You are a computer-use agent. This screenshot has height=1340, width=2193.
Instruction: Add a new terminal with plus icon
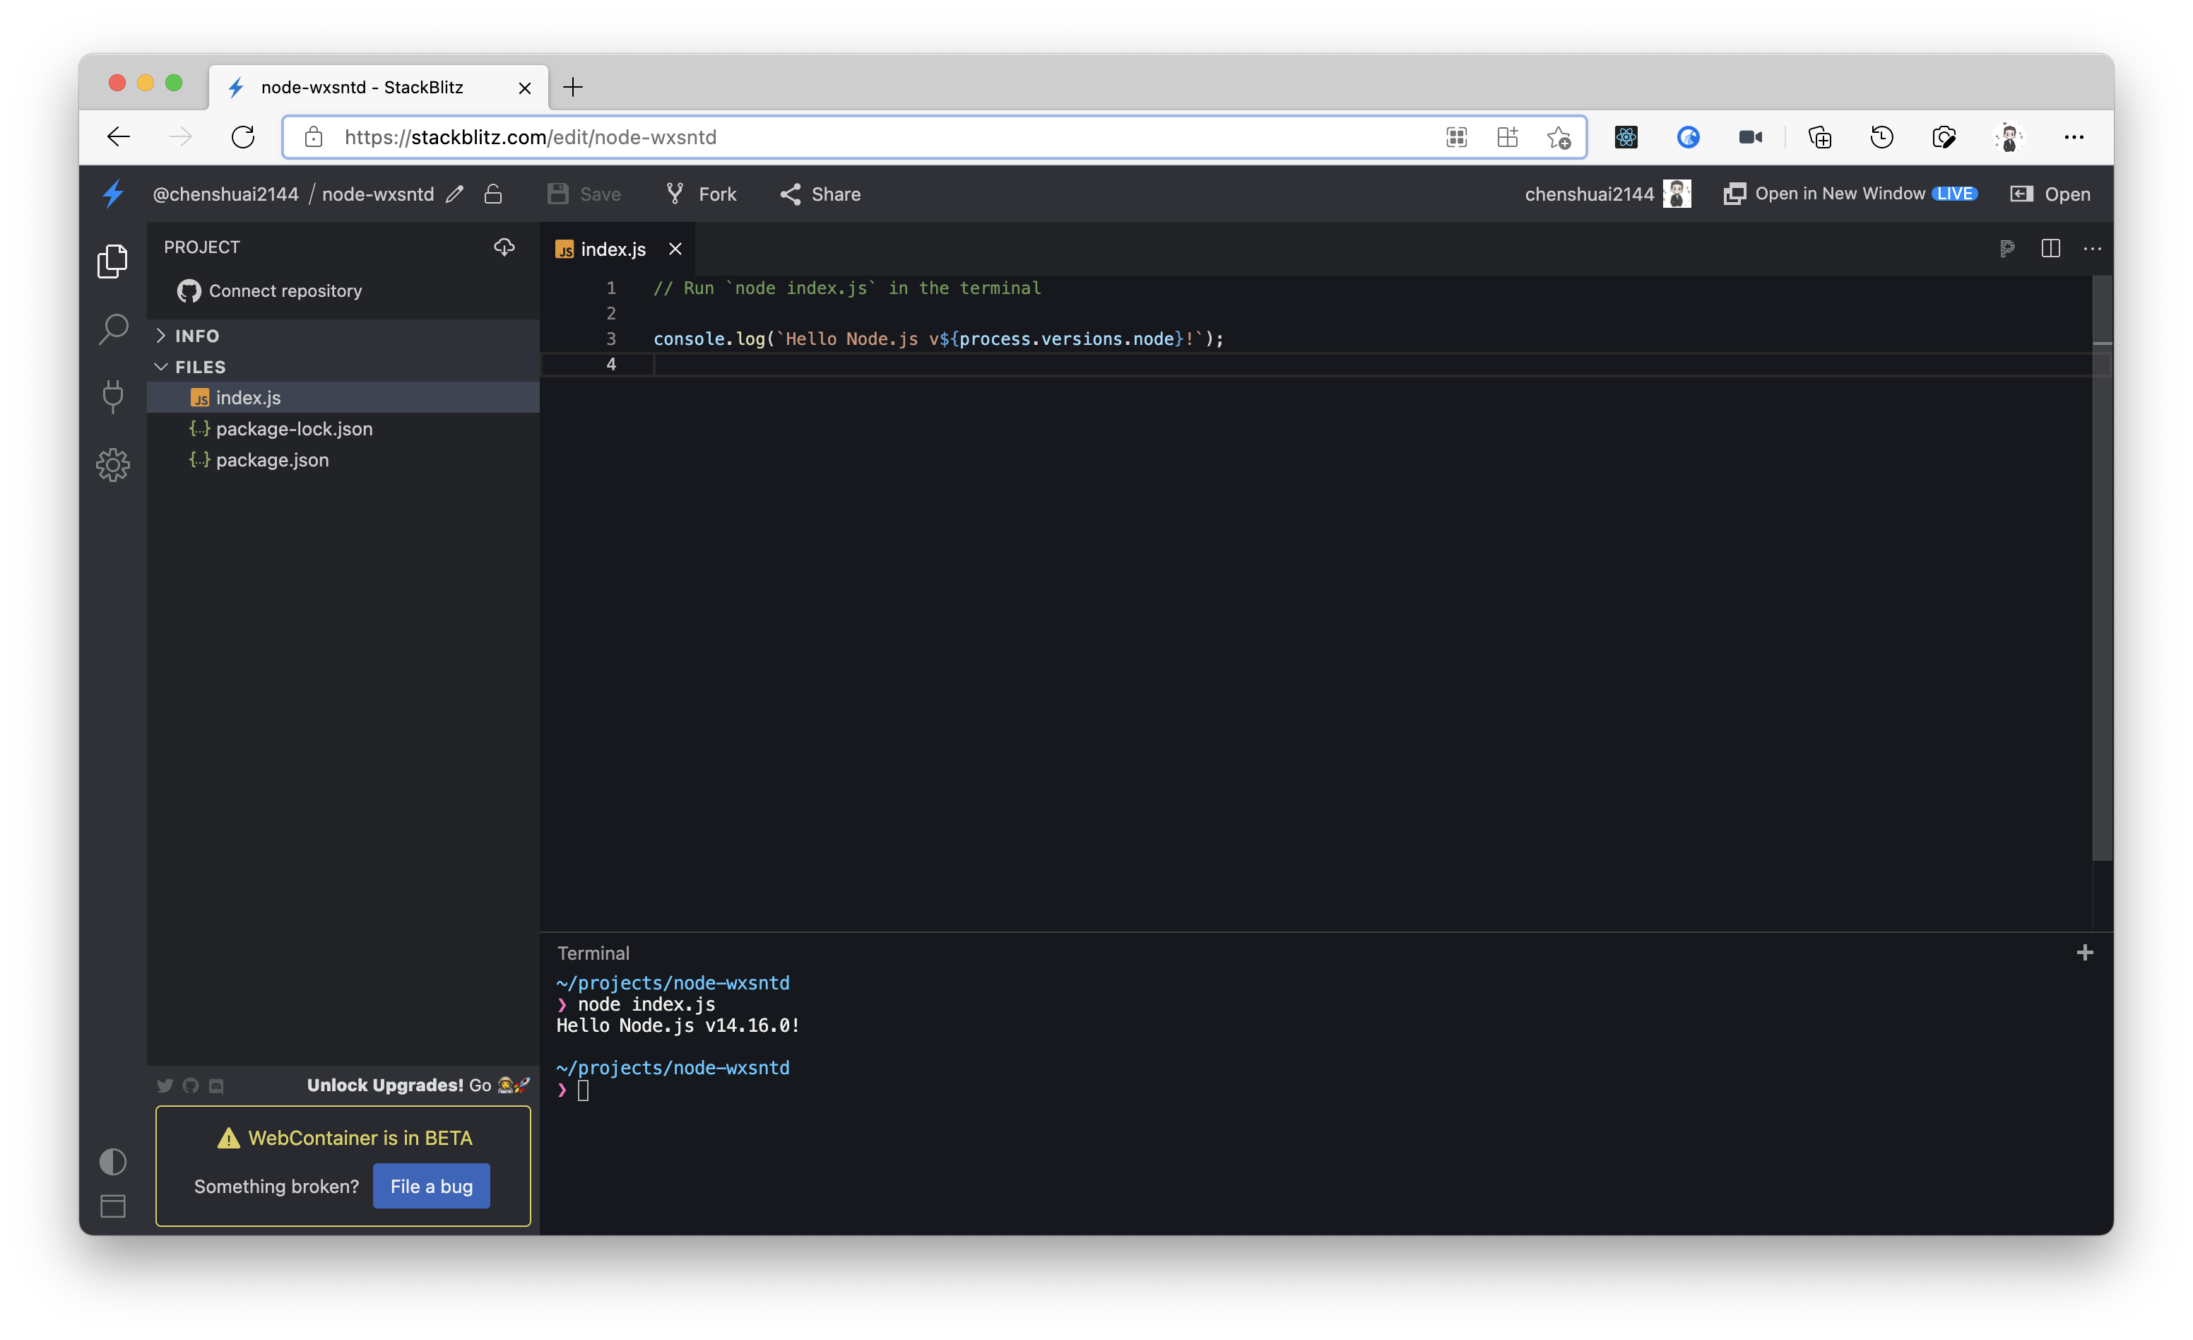(2084, 953)
